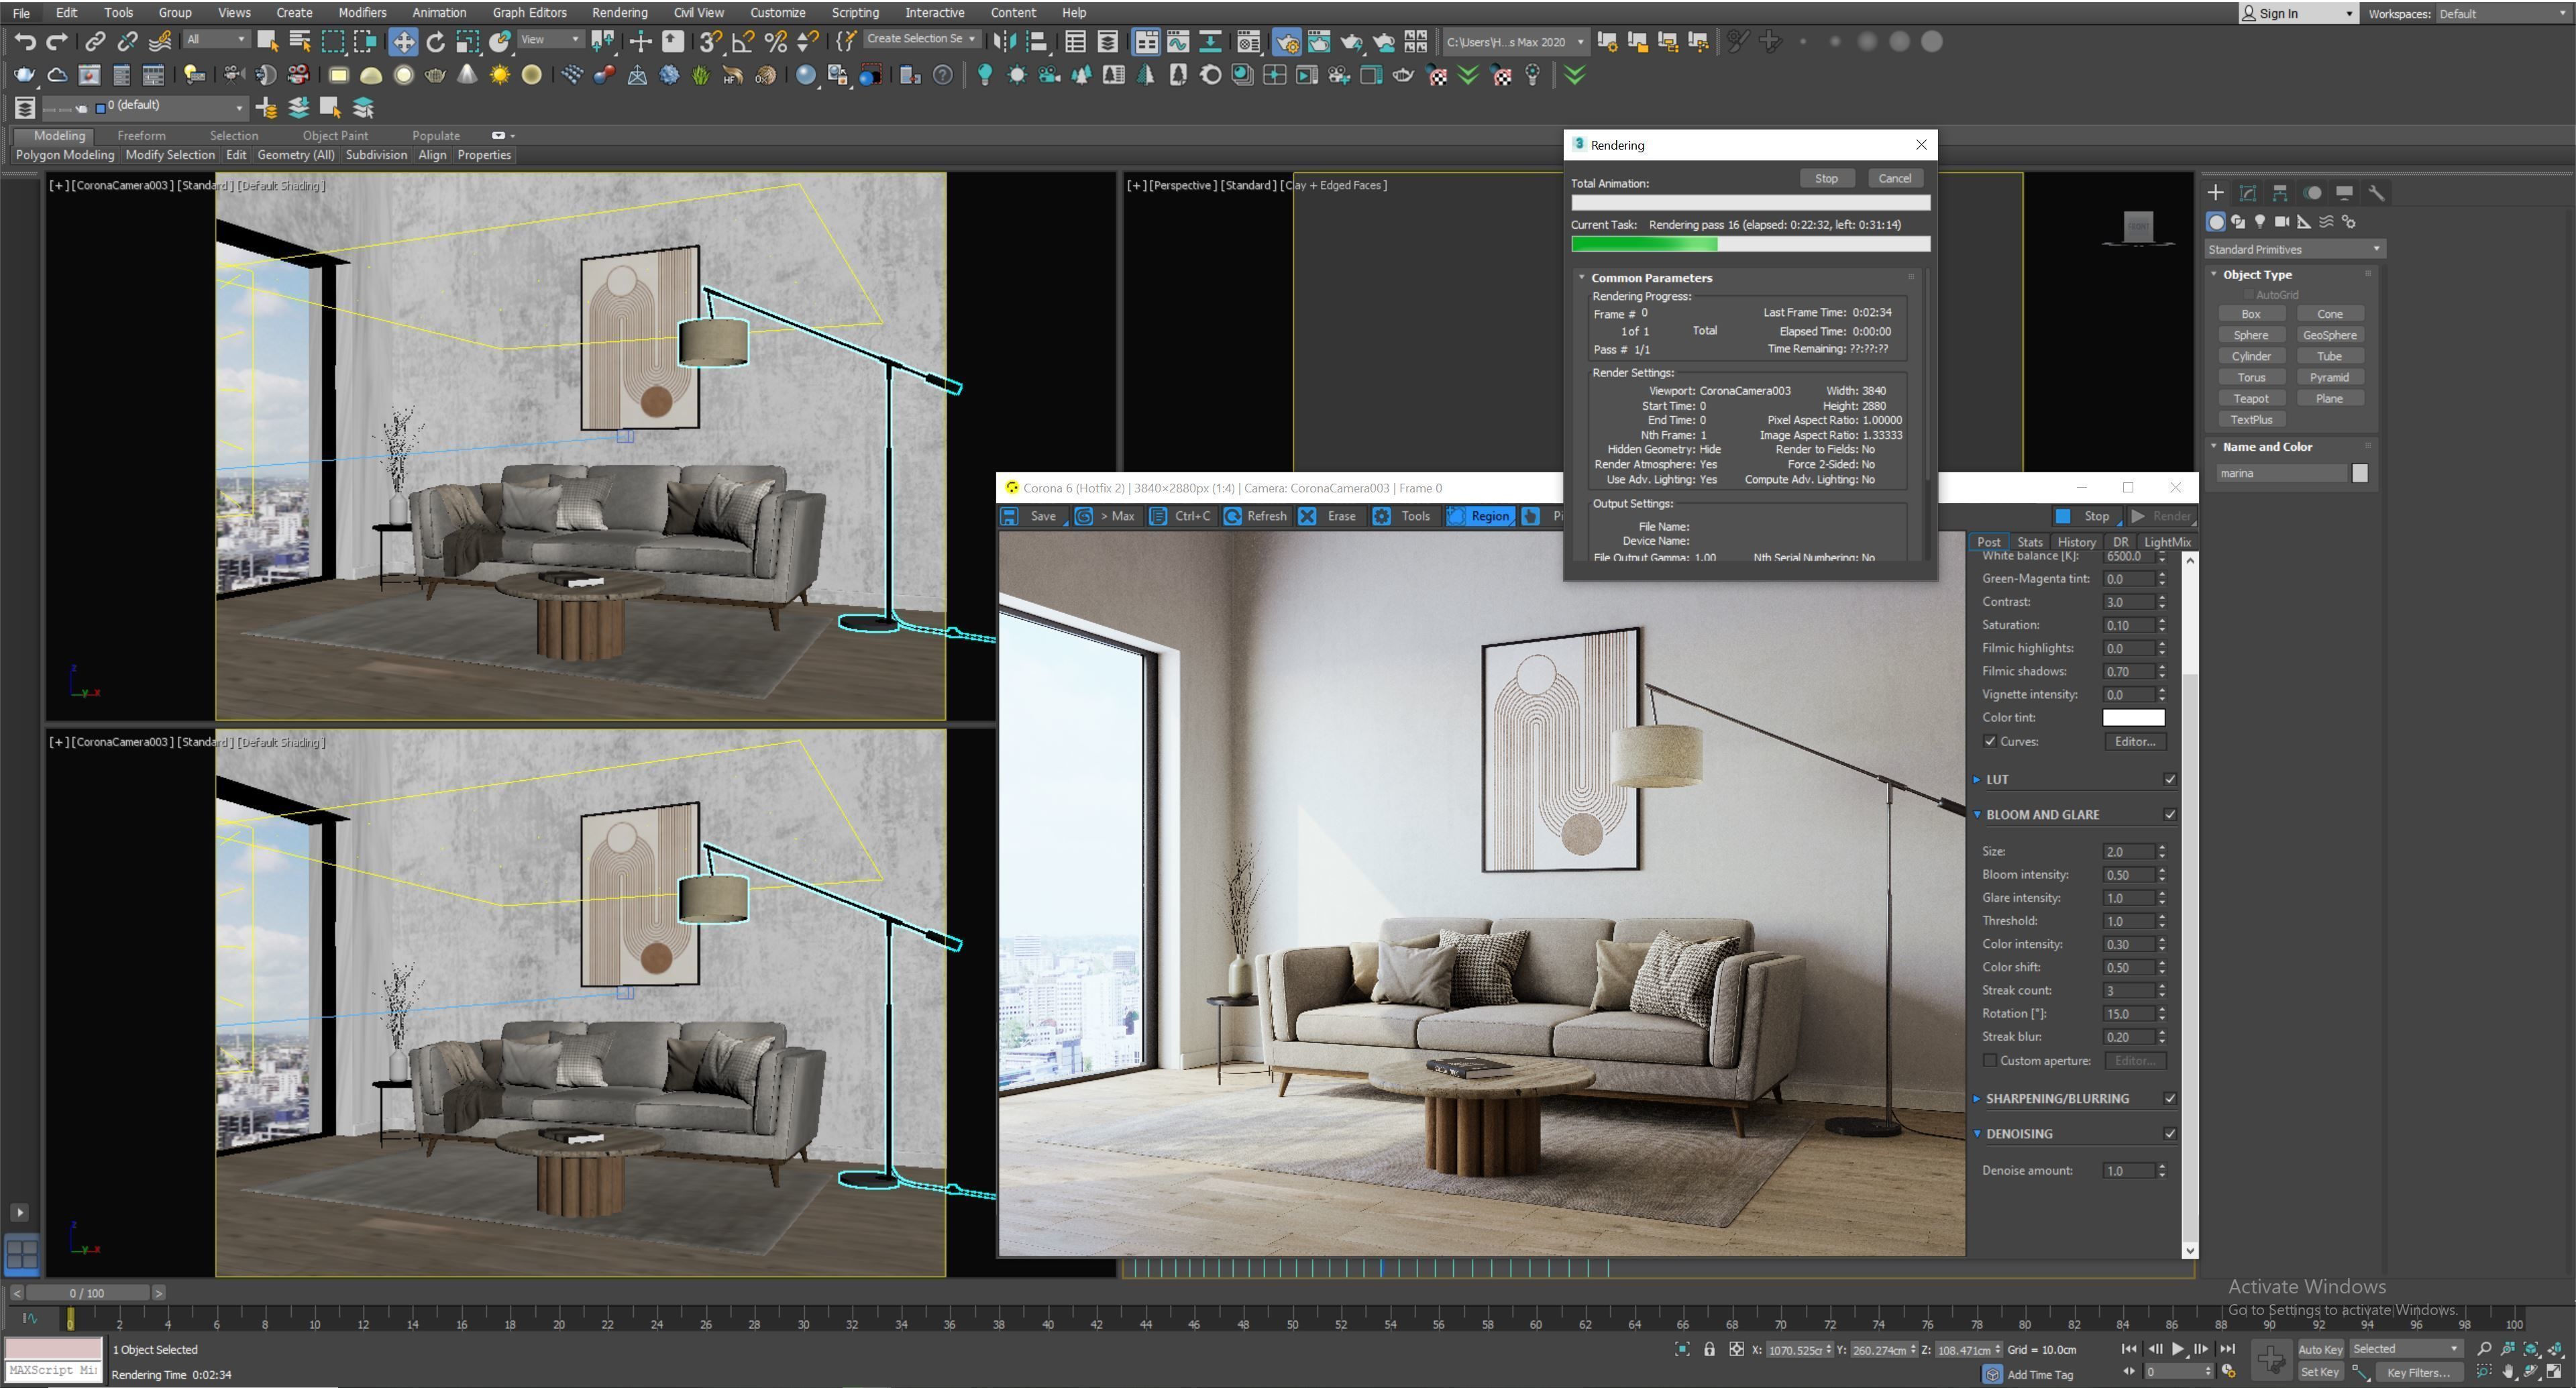Open the layer explorer icon
Screen dimensions: 2576x1388
coord(25,107)
